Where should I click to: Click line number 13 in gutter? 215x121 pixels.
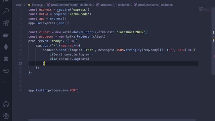(x=20, y=64)
